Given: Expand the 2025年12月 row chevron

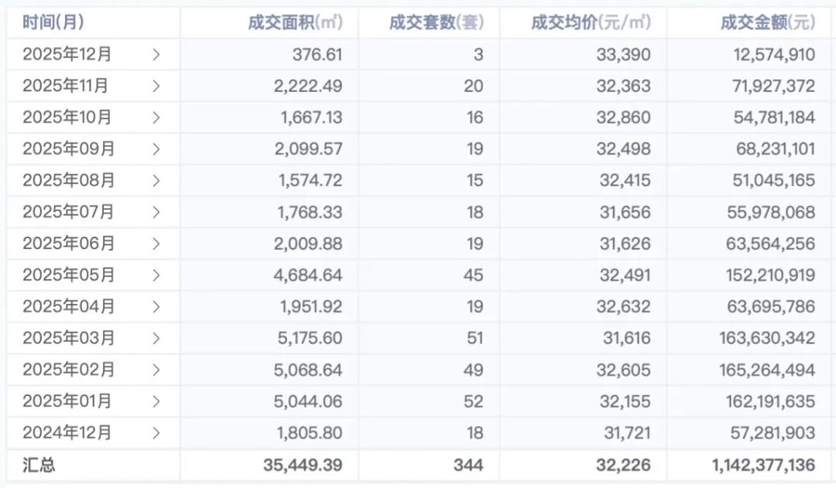Looking at the screenshot, I should tap(156, 54).
